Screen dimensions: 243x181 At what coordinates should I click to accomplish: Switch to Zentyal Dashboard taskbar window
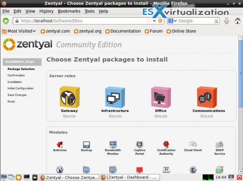pyautogui.click(x=130, y=177)
